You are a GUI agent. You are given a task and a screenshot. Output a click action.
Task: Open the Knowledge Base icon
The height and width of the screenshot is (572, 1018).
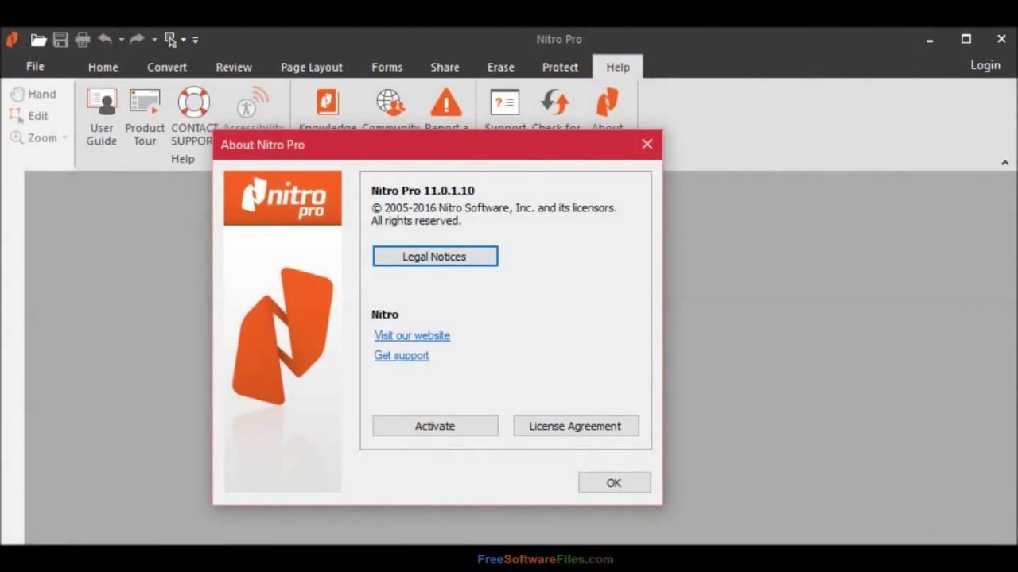pos(328,102)
